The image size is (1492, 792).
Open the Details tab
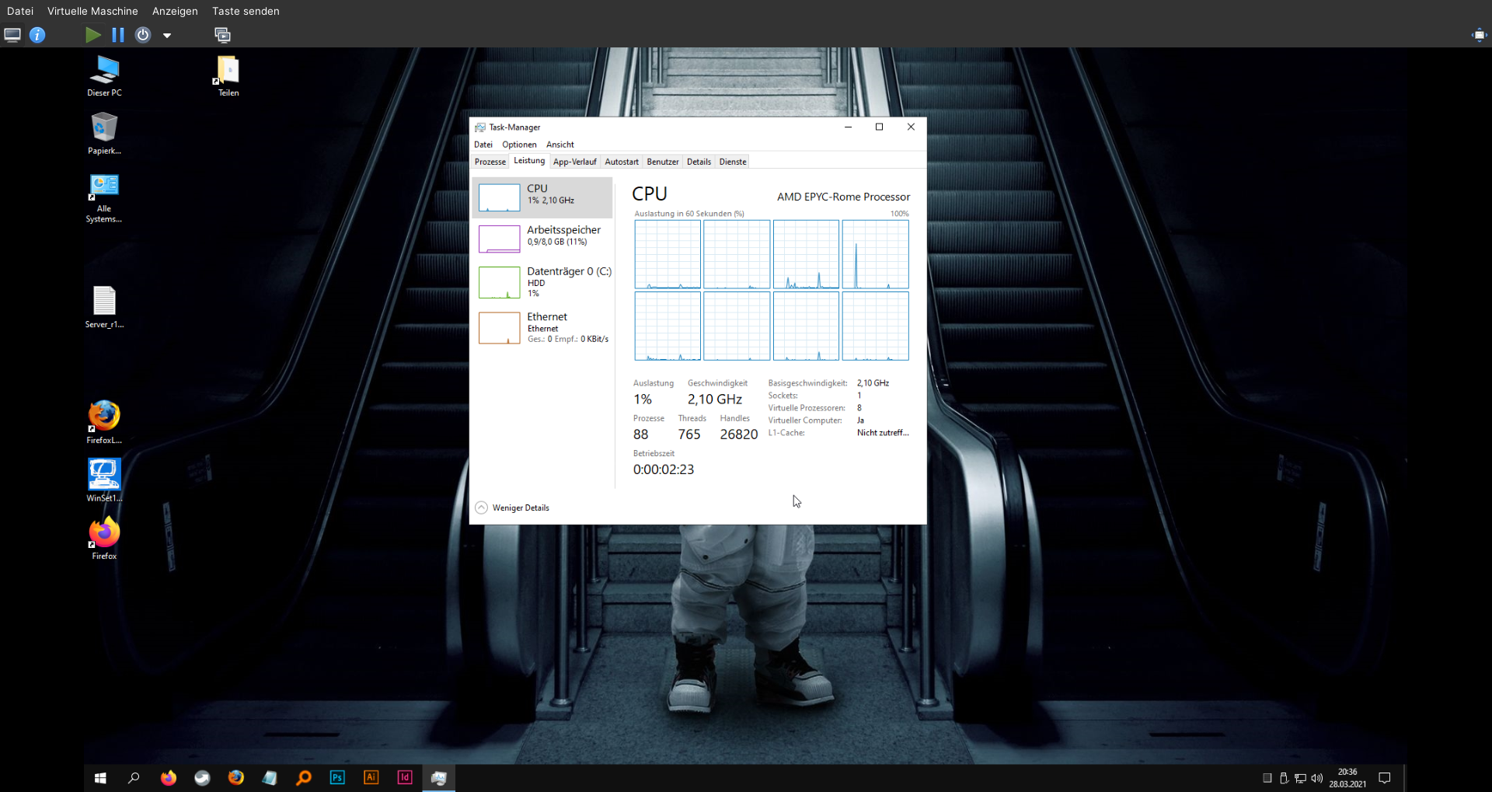[699, 162]
